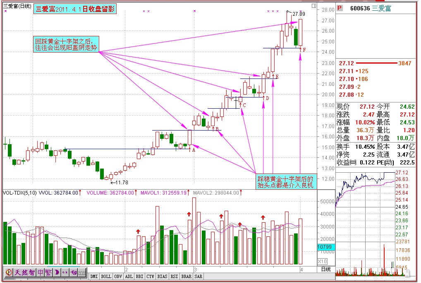
Task: Switch to the DMI indicator tab
Action: [94, 276]
